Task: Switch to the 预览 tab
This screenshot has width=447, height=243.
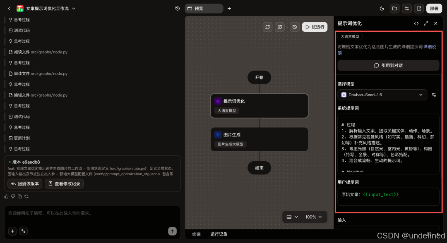Action: click(204, 9)
